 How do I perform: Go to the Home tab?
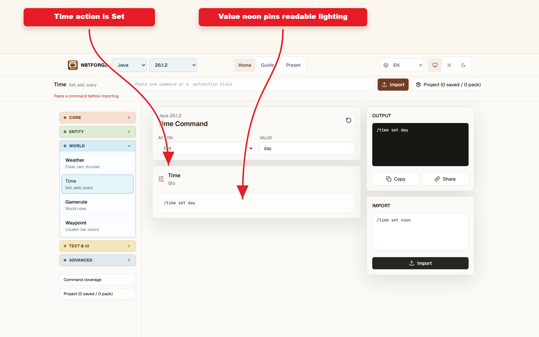245,65
